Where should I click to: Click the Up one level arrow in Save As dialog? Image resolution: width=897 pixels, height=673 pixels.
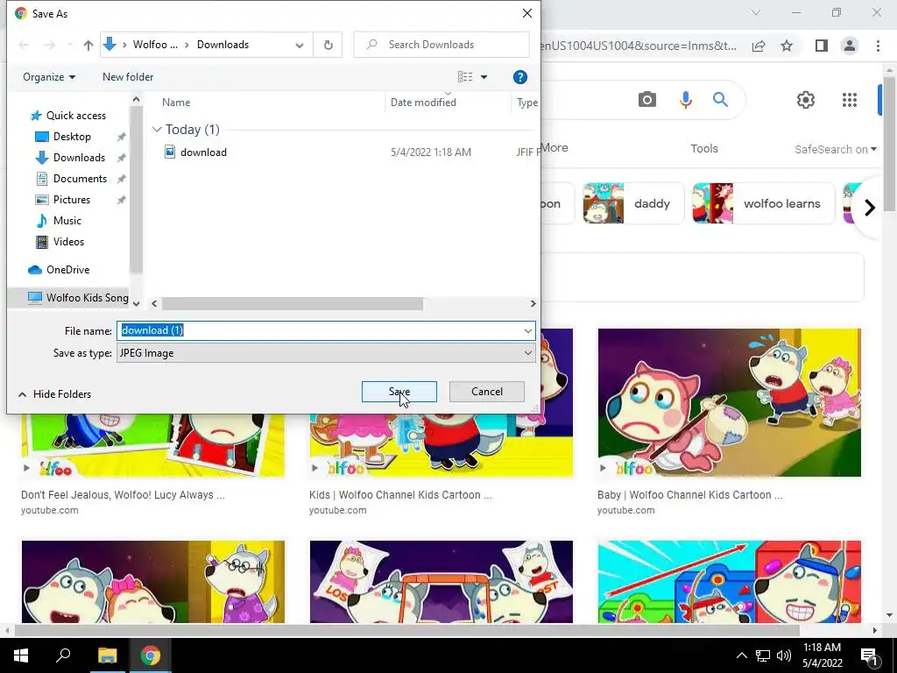click(x=88, y=45)
